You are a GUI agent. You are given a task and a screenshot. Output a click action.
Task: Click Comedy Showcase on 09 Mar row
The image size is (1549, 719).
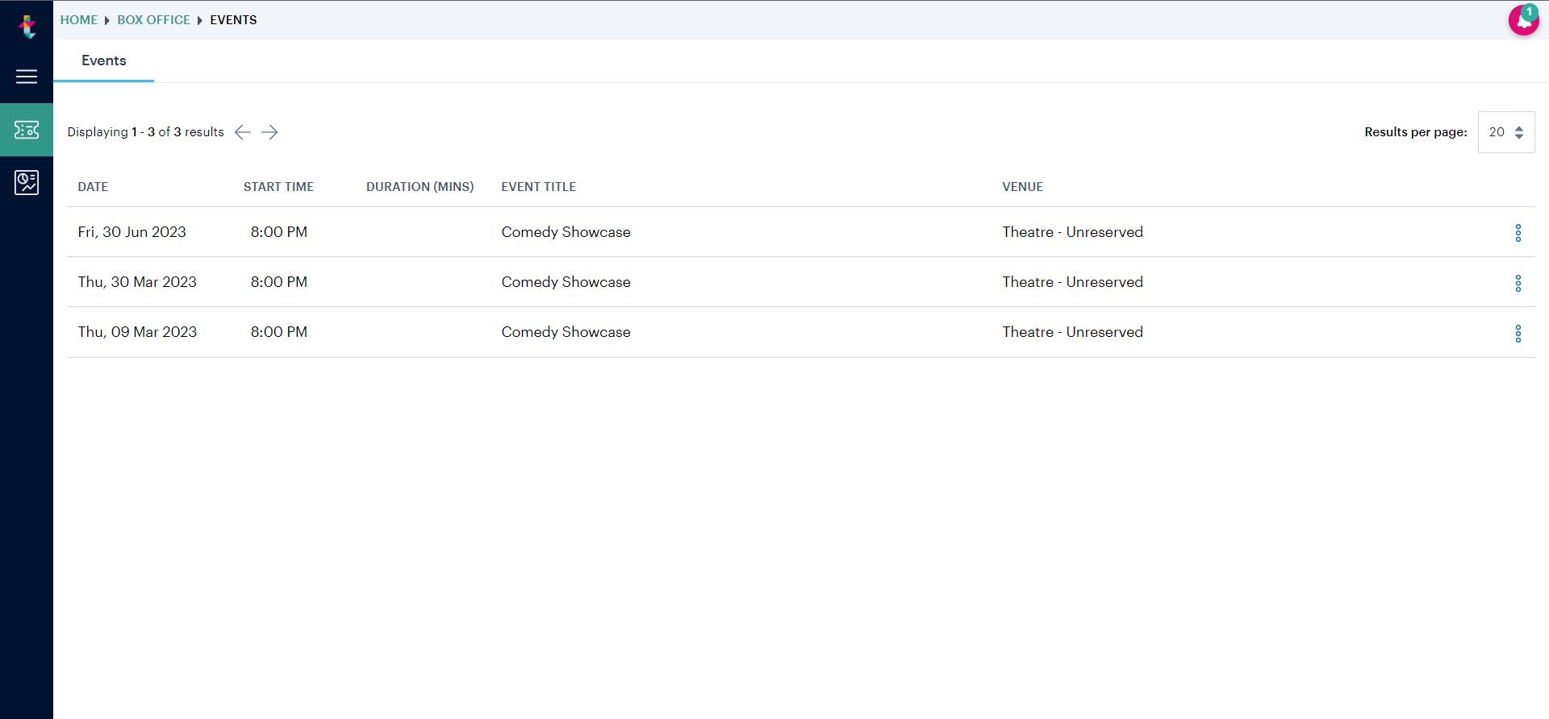566,332
